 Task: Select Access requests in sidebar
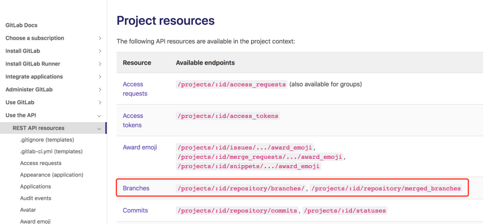pyautogui.click(x=41, y=163)
